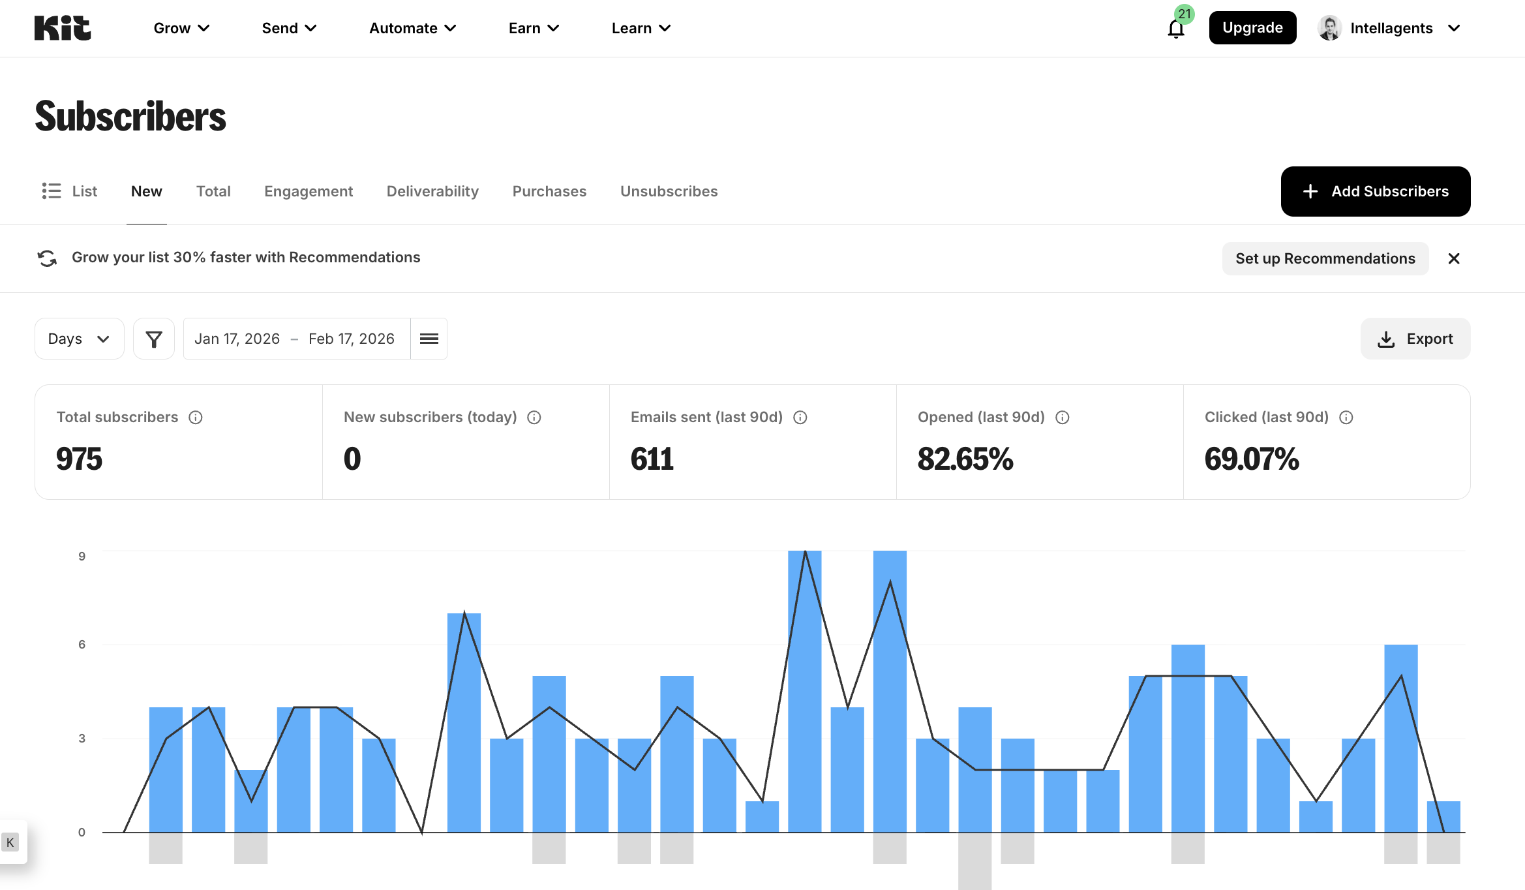
Task: Click the info icon next to Total subscribers
Action: tap(196, 417)
